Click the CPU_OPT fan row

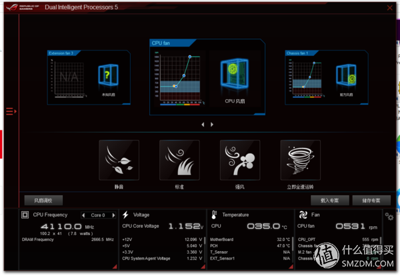(338, 240)
